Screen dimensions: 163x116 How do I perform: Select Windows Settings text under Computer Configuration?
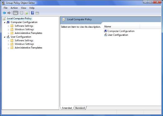24,30
